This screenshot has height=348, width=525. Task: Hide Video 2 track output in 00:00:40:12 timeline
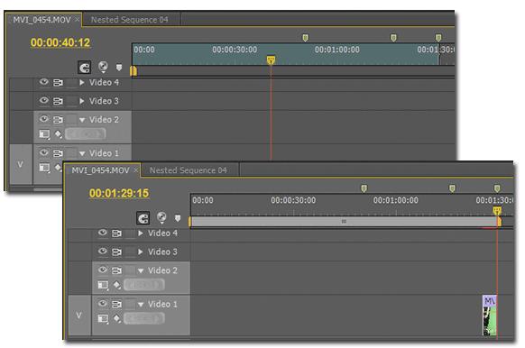[44, 119]
